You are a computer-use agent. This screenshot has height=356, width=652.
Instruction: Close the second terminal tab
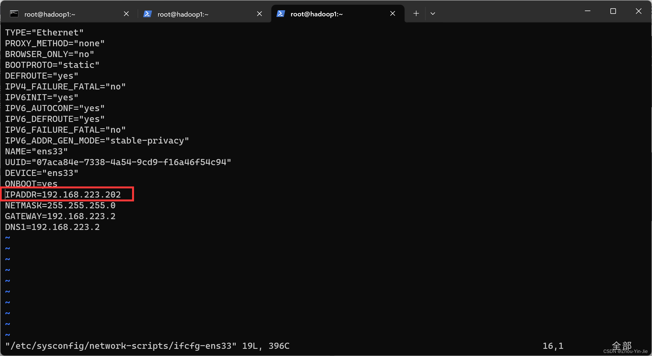click(259, 14)
